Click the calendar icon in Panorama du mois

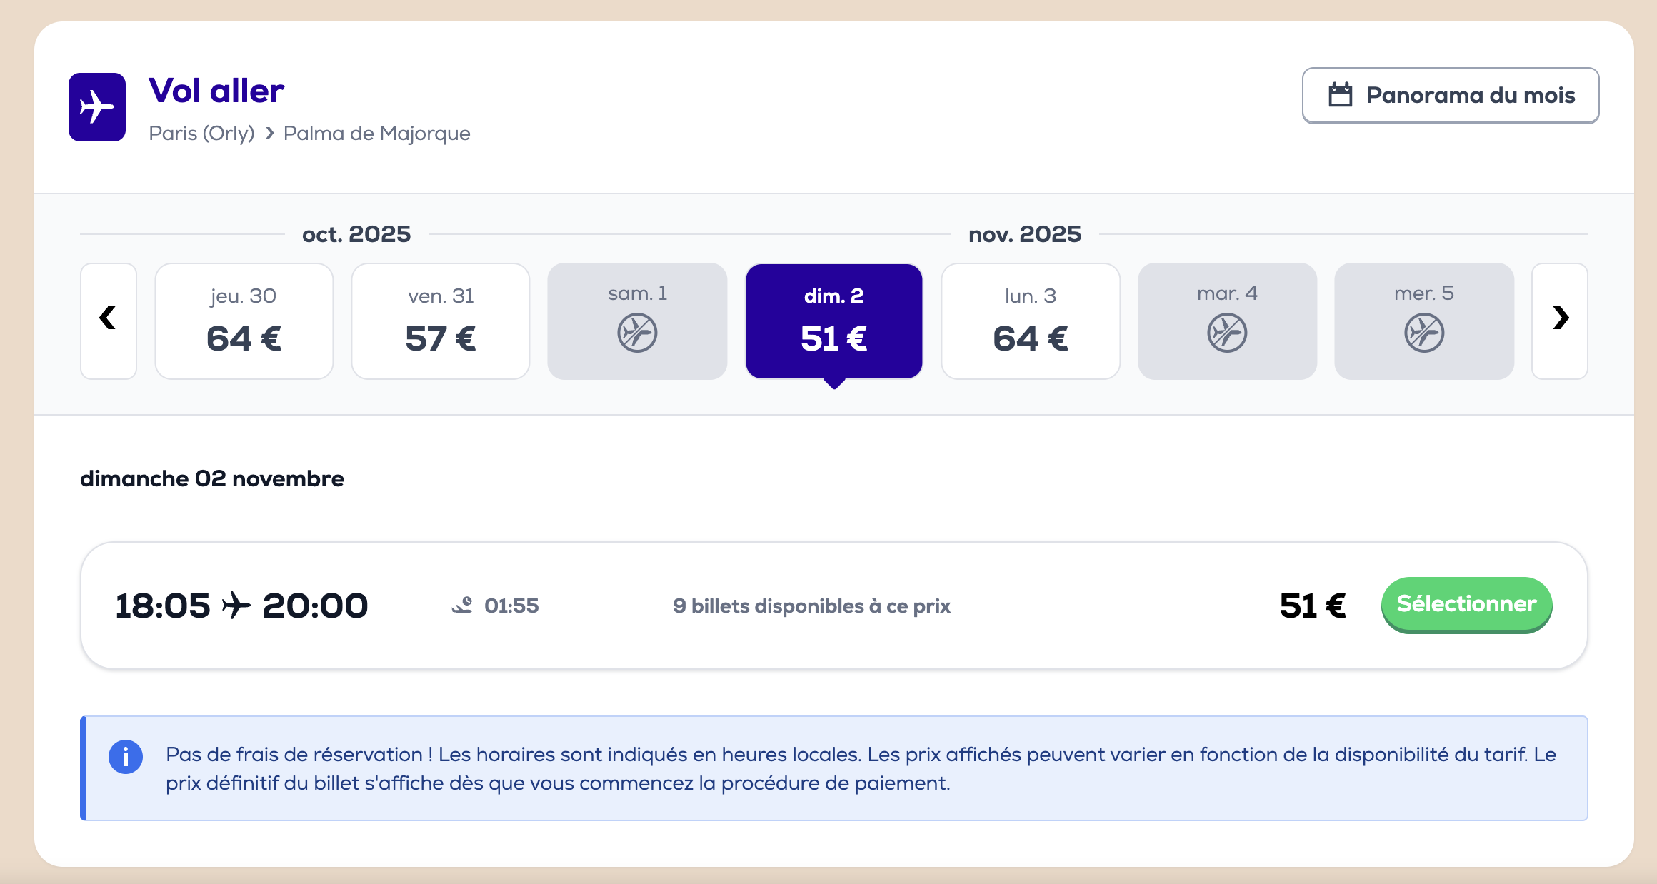pyautogui.click(x=1341, y=95)
